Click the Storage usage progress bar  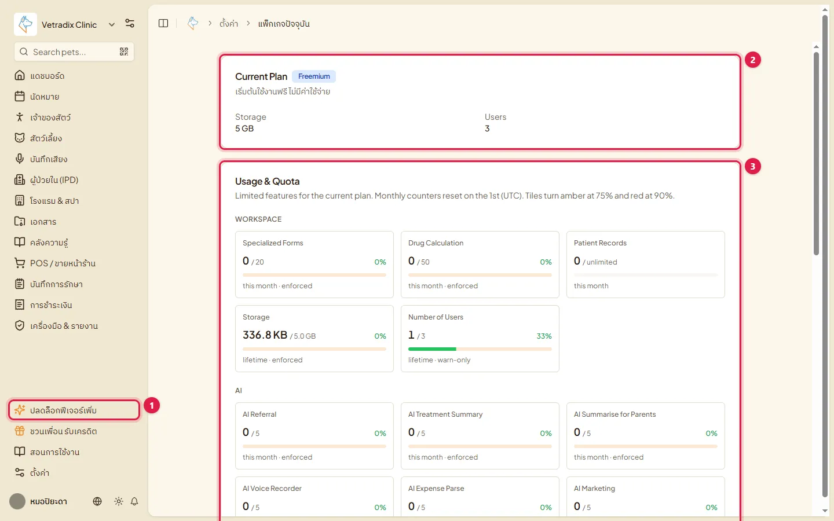314,349
